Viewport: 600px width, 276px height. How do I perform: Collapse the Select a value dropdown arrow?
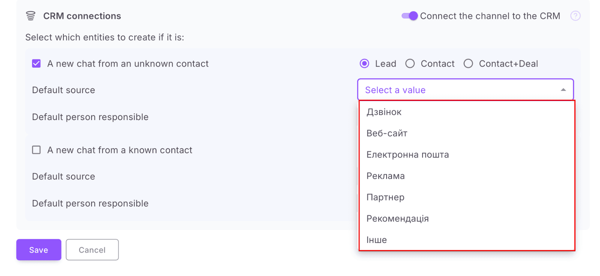point(563,90)
